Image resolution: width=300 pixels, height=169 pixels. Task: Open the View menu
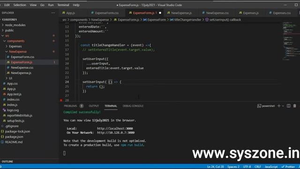click(x=33, y=5)
